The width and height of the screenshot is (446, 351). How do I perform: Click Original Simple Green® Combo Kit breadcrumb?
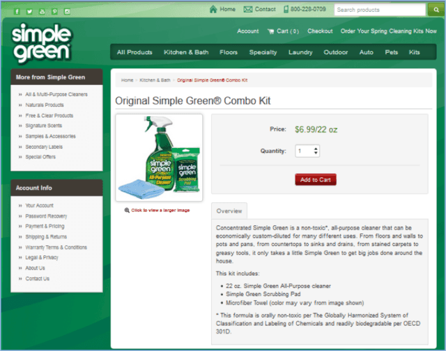click(x=212, y=81)
